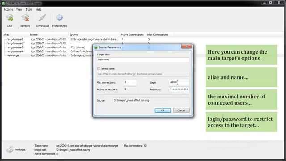Click the Max connections field
Viewport: 286px width, 161px height.
(130, 82)
